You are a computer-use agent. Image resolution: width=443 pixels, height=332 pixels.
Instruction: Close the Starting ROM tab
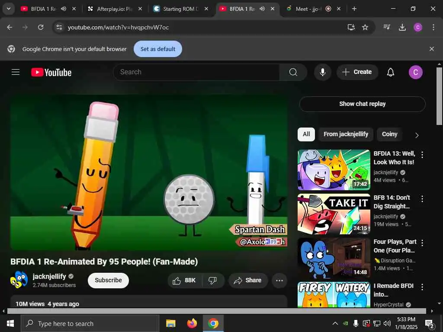(x=206, y=9)
